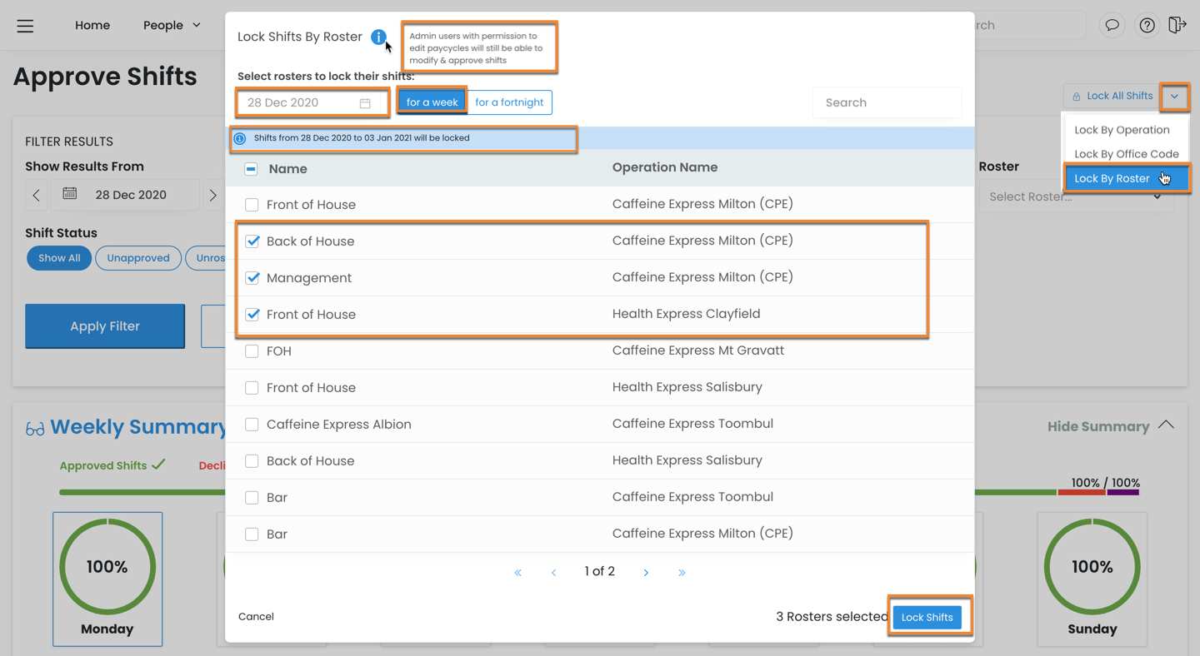The image size is (1200, 656).
Task: Open the People menu dropdown
Action: tap(172, 25)
